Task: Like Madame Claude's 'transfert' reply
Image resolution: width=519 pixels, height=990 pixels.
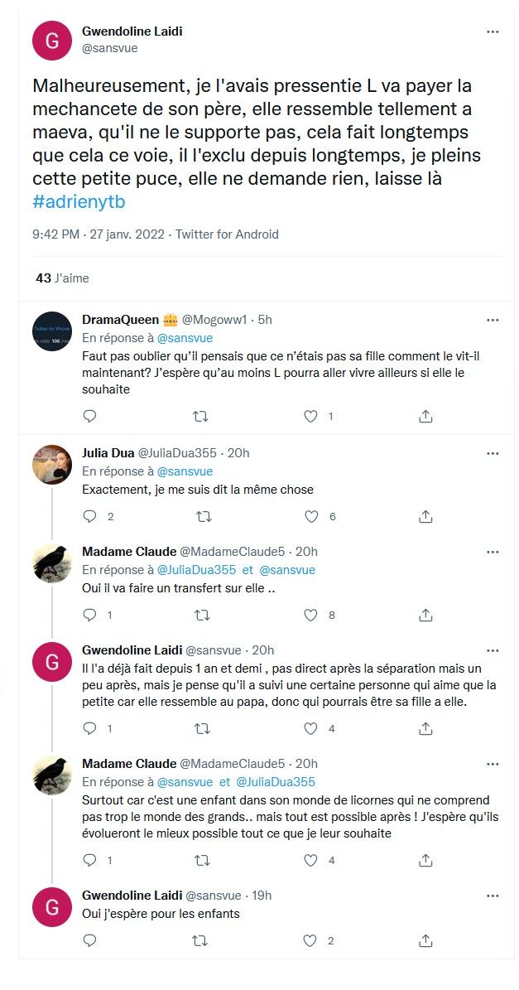Action: (x=311, y=615)
